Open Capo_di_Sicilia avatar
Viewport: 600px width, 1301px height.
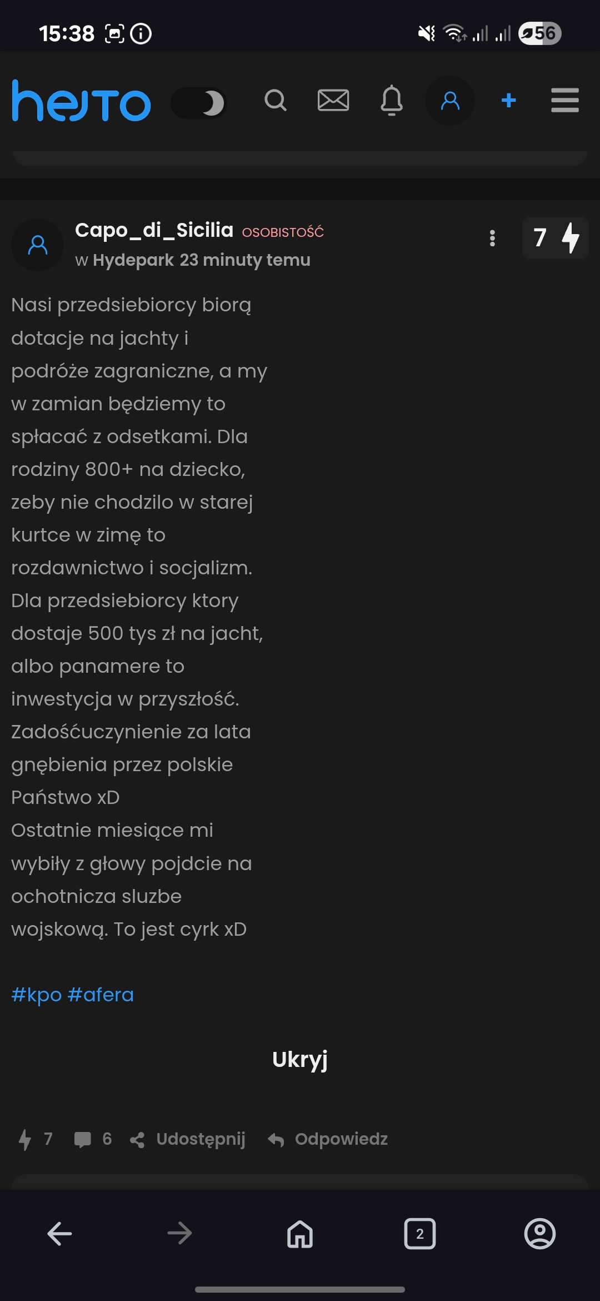pos(38,245)
